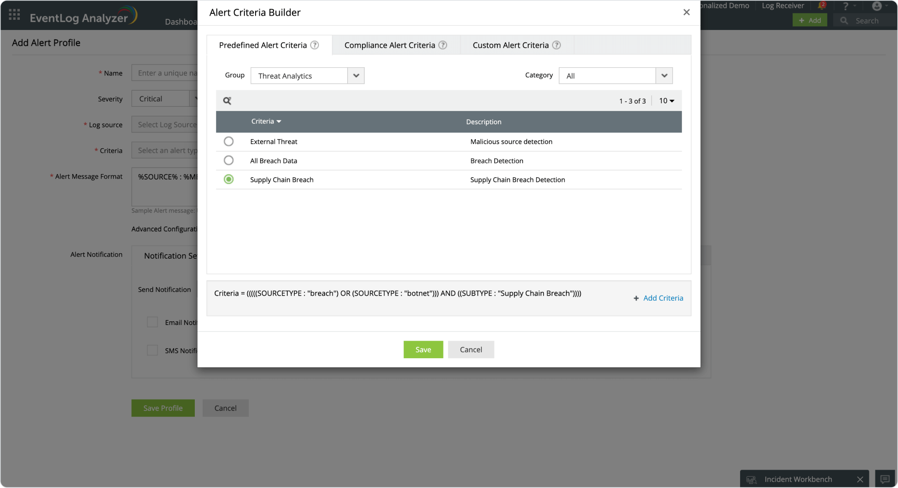The width and height of the screenshot is (898, 488).
Task: Click the Add Criteria link
Action: point(658,298)
